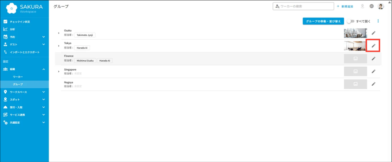Click the location pin icon in header
392x162 pixels.
362,6
